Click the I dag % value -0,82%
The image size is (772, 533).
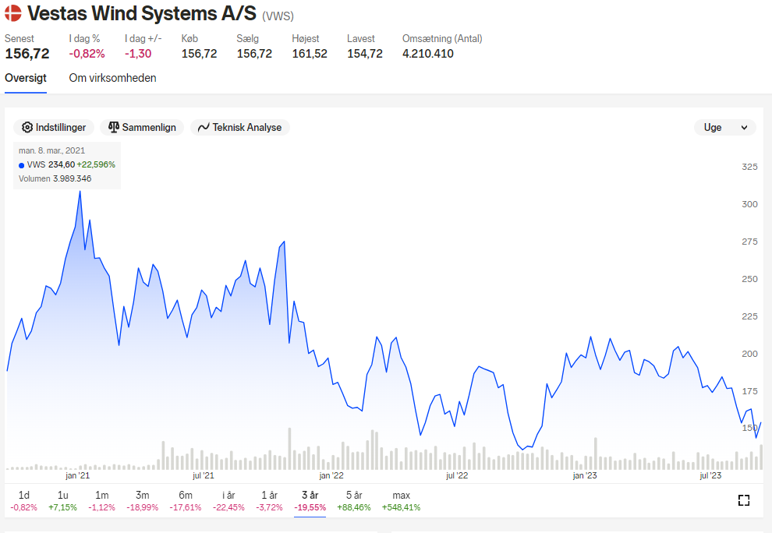(x=87, y=54)
